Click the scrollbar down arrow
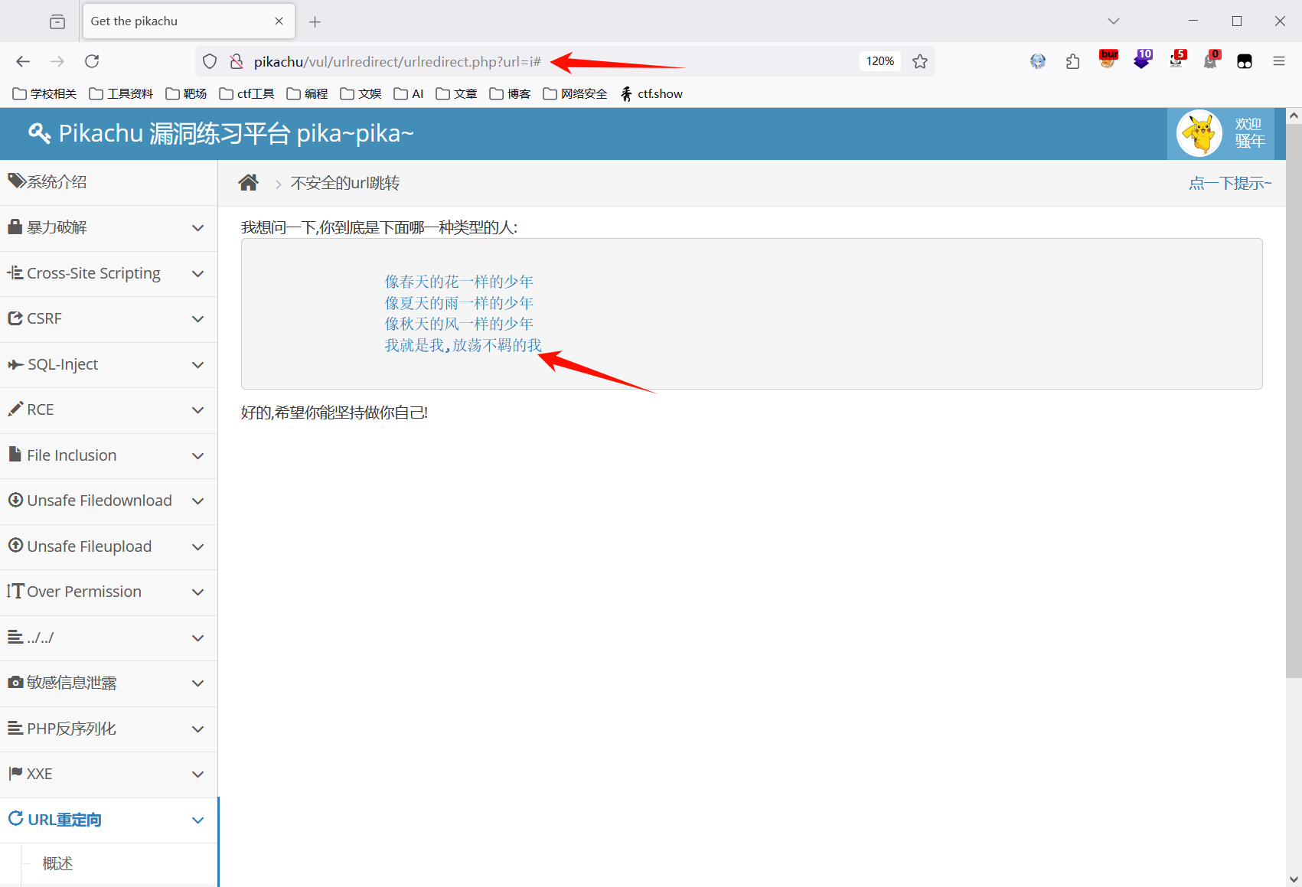 (1294, 879)
